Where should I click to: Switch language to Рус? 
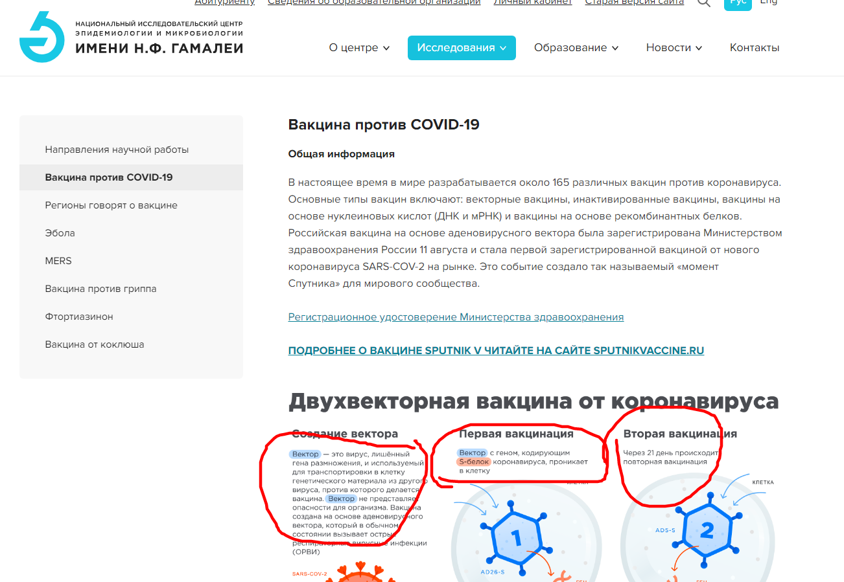(x=738, y=4)
